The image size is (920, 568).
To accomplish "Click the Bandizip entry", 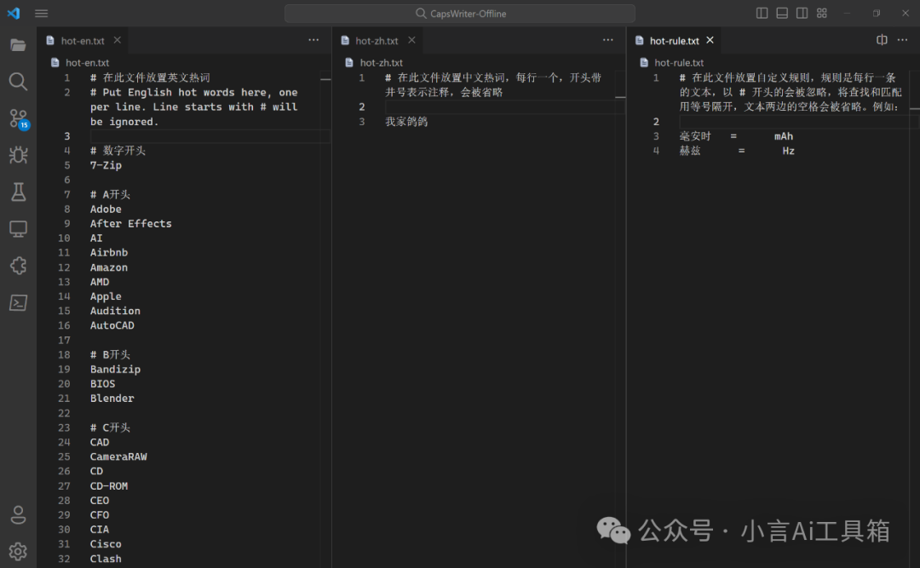I will click(x=115, y=369).
